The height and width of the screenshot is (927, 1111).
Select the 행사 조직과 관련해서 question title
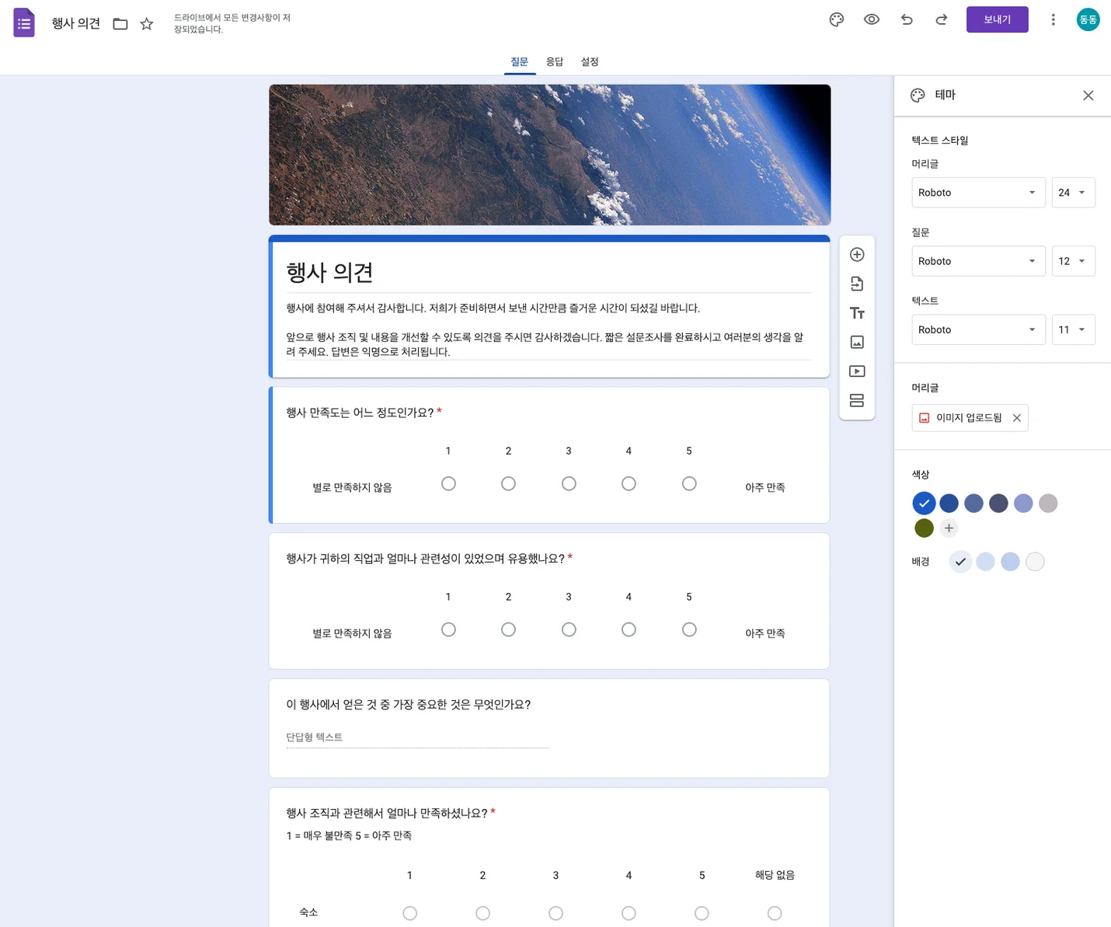pos(386,814)
